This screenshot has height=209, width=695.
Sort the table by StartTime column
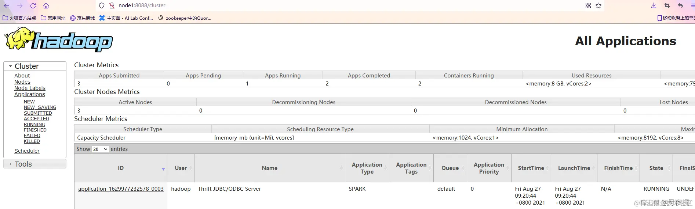(x=531, y=168)
